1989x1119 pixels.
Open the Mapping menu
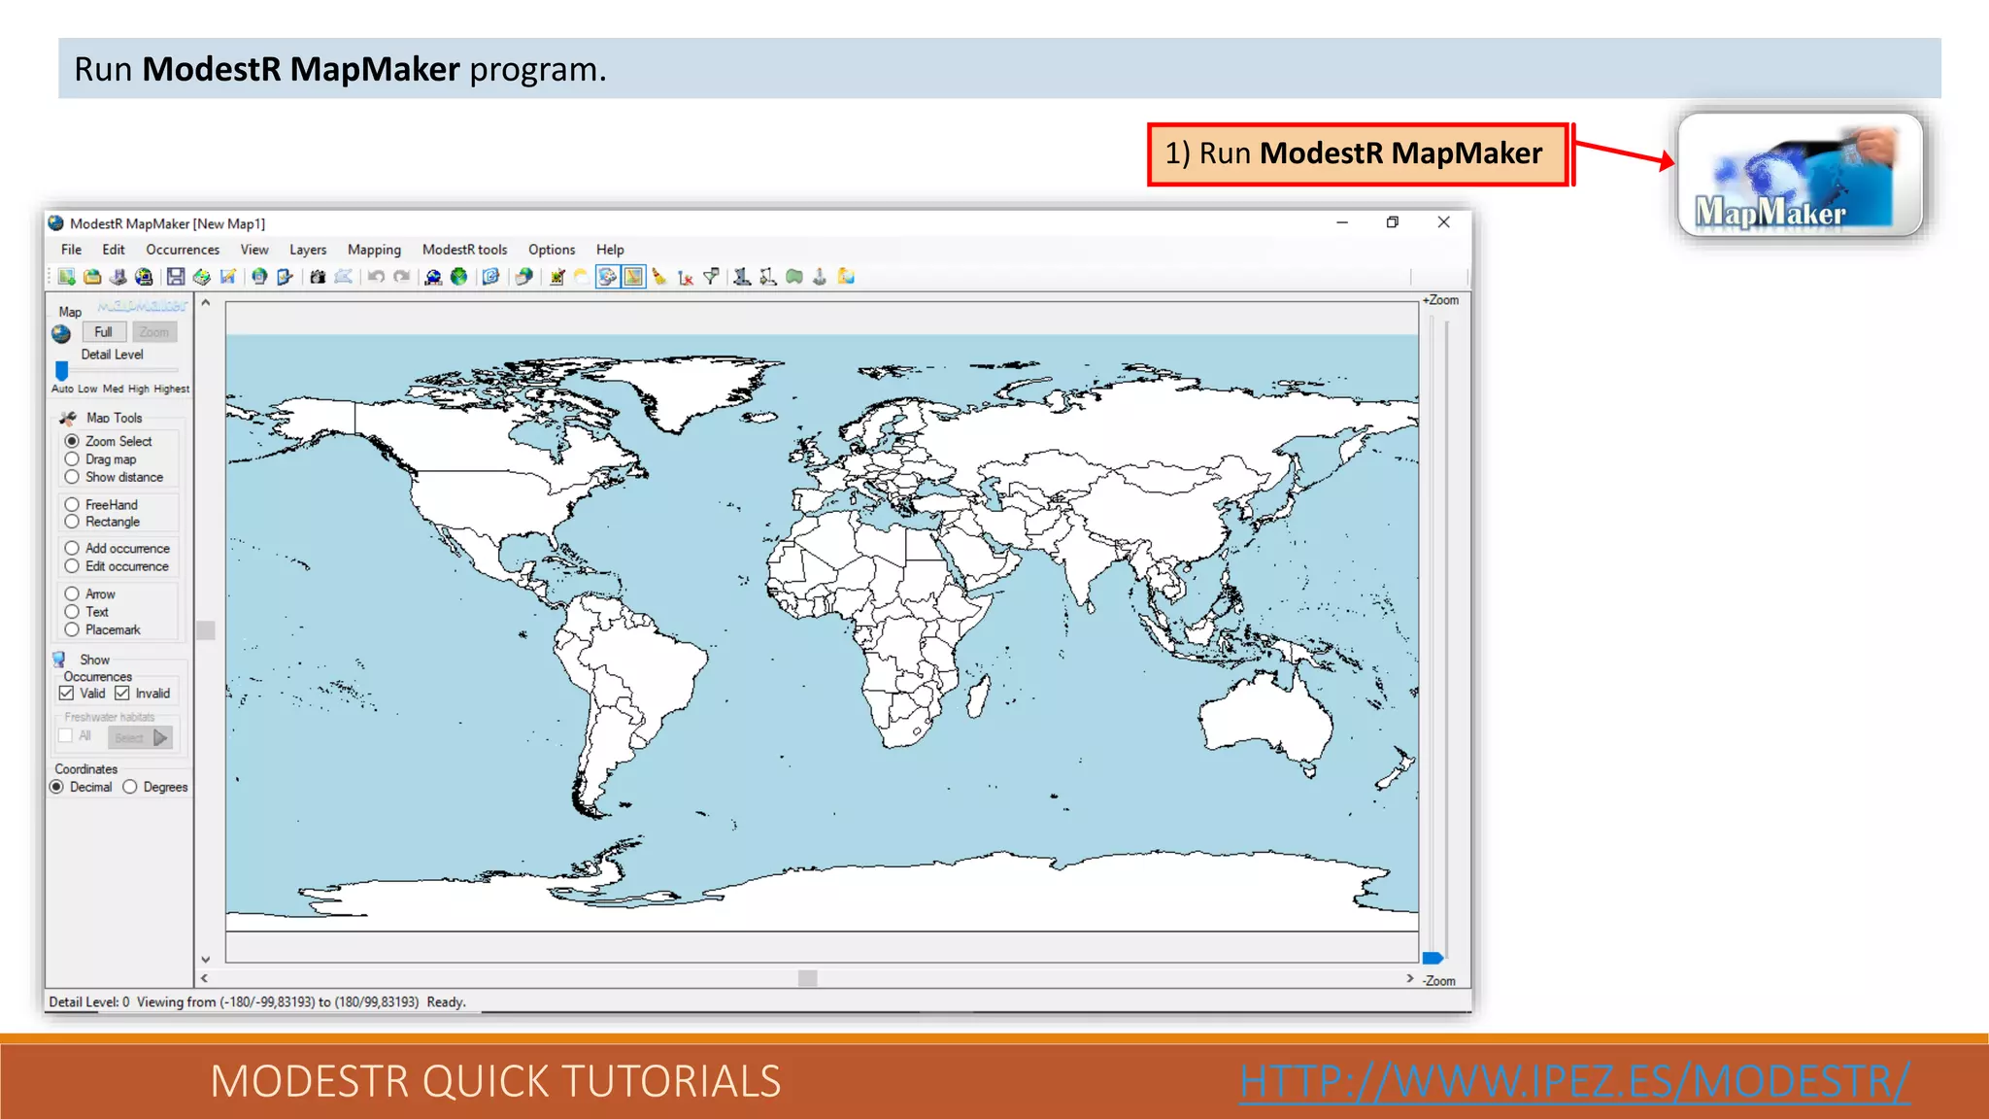pyautogui.click(x=374, y=250)
